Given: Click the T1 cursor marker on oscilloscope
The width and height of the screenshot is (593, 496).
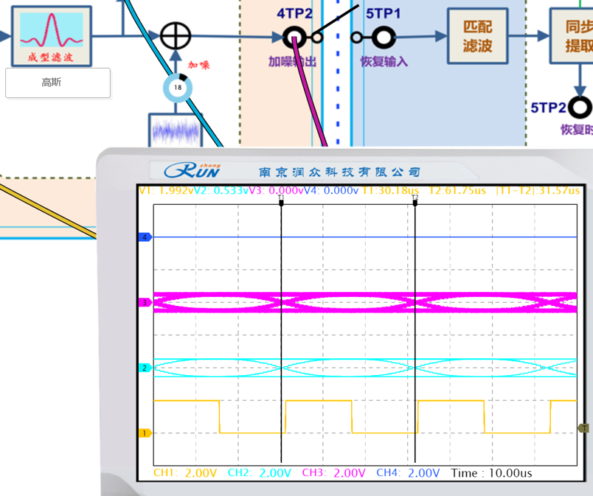Looking at the screenshot, I should point(281,199).
